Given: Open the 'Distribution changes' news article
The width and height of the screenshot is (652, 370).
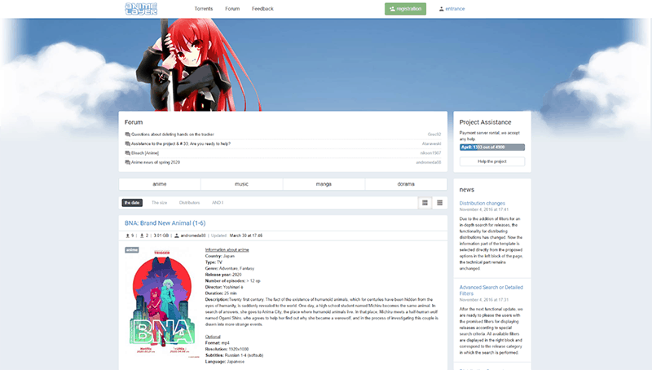Looking at the screenshot, I should pyautogui.click(x=482, y=203).
